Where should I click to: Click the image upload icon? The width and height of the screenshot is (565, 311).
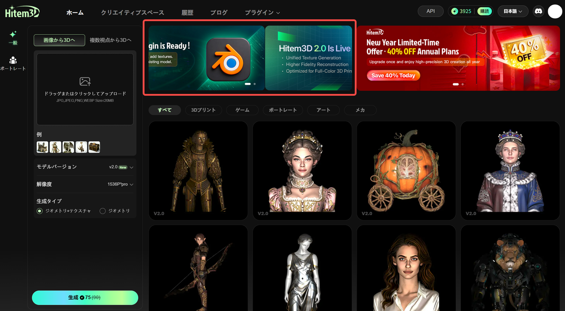[85, 82]
